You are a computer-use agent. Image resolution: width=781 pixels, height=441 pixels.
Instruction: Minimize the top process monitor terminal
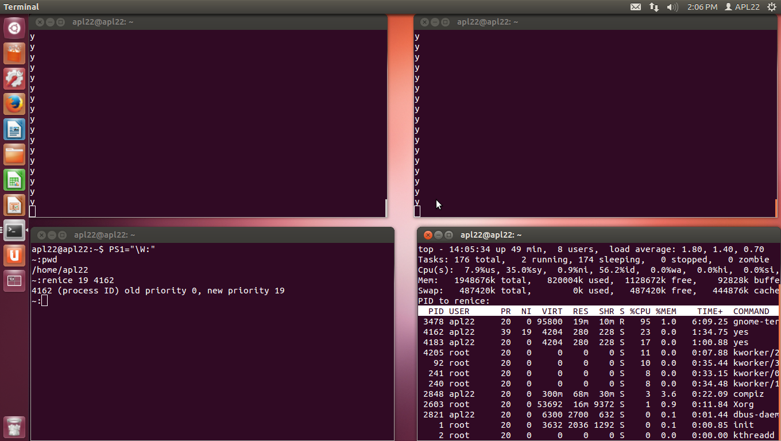tap(438, 235)
